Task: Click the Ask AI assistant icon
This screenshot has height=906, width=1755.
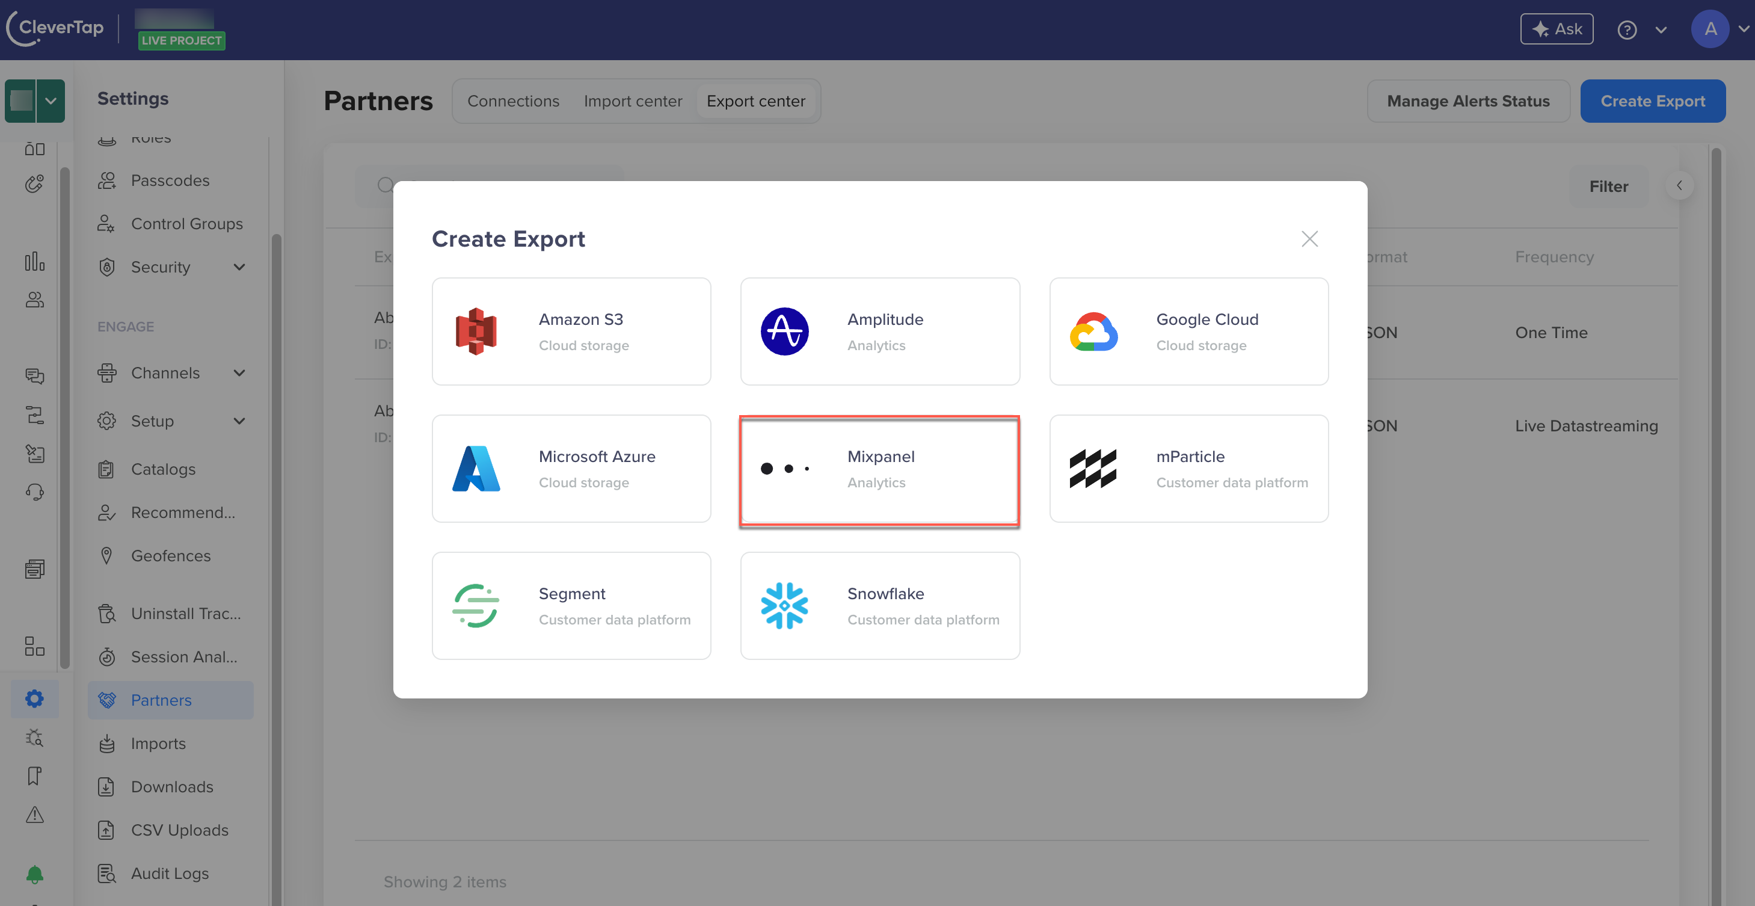Action: (1557, 28)
